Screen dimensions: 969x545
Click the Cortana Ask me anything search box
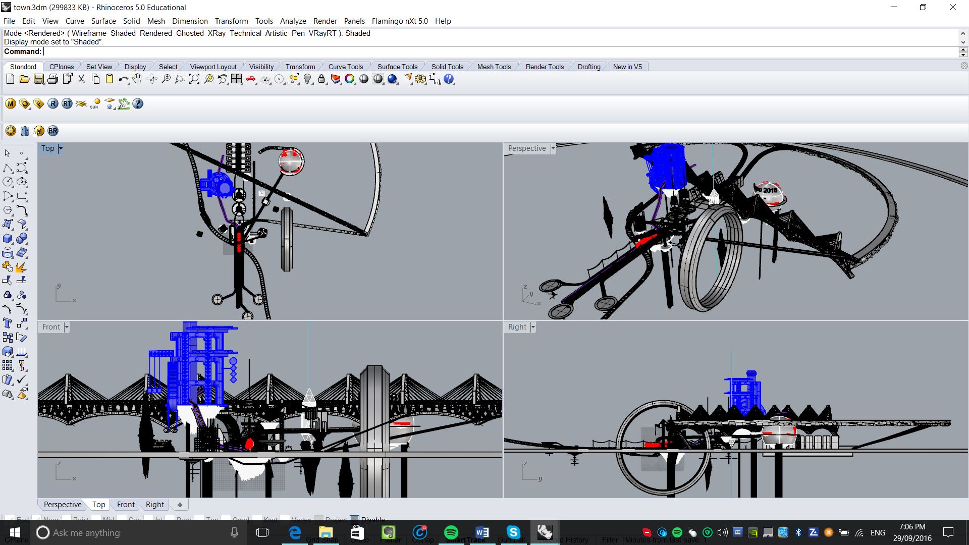click(138, 532)
